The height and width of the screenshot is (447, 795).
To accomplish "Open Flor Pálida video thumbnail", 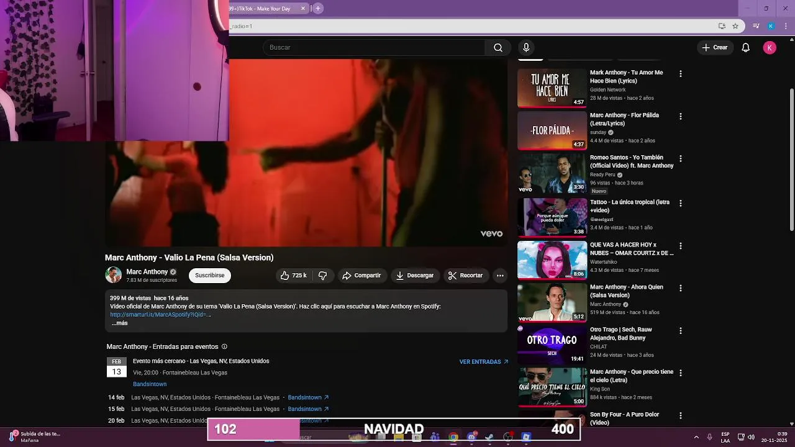I will coord(552,130).
